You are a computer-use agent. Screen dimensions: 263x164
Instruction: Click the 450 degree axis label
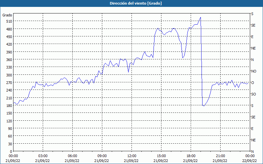coord(9,37)
